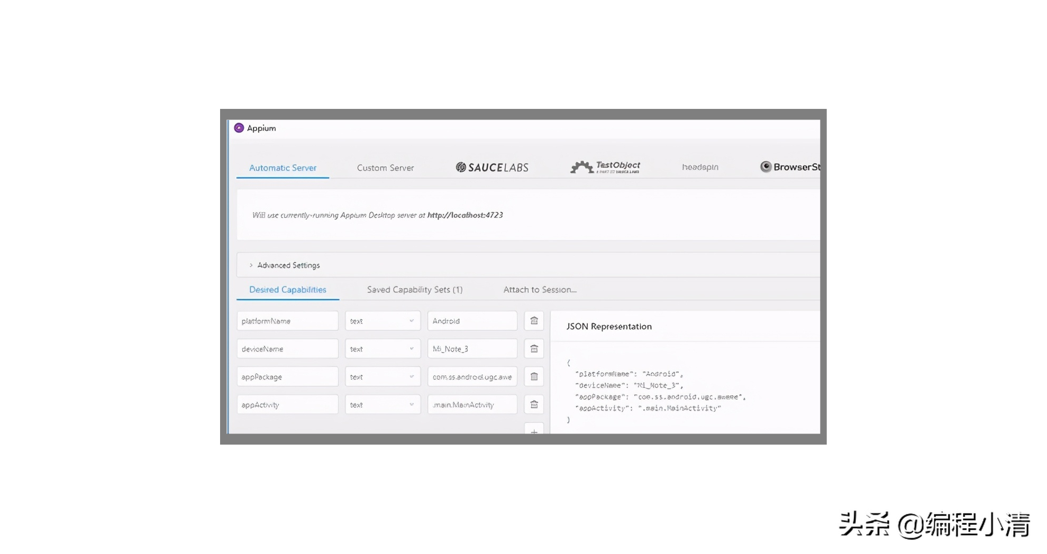The image size is (1047, 554).
Task: Click the appPackage name field
Action: pos(287,377)
